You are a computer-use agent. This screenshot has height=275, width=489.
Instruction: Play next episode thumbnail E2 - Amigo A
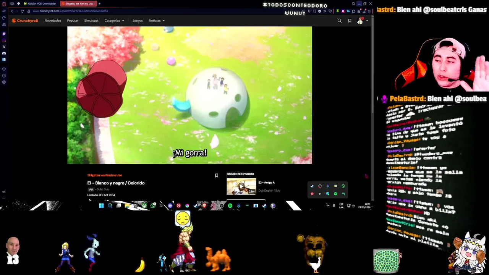(x=241, y=186)
